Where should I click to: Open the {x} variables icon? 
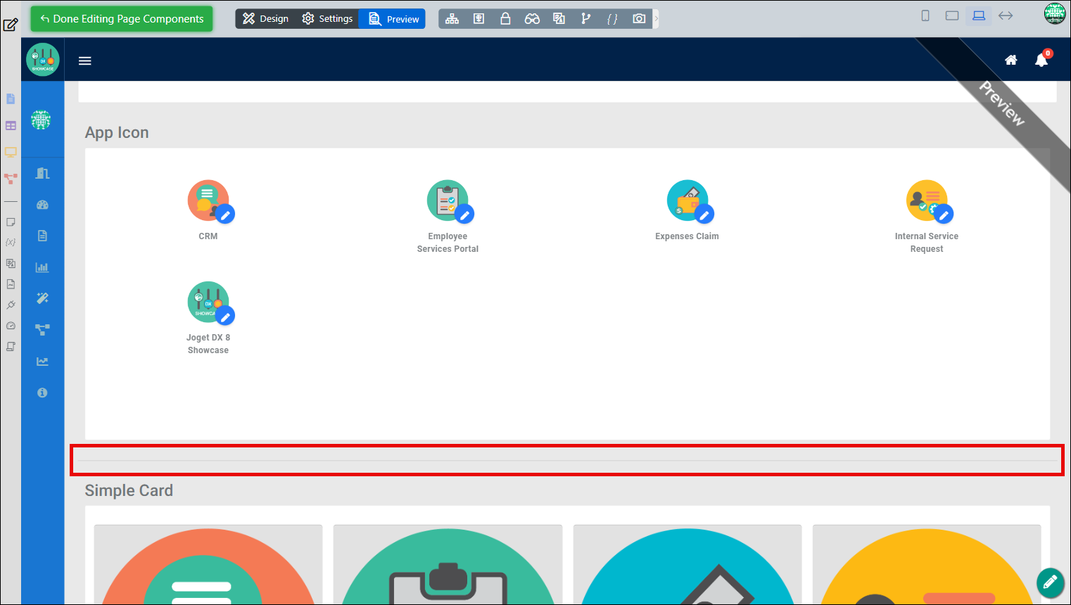coord(11,242)
